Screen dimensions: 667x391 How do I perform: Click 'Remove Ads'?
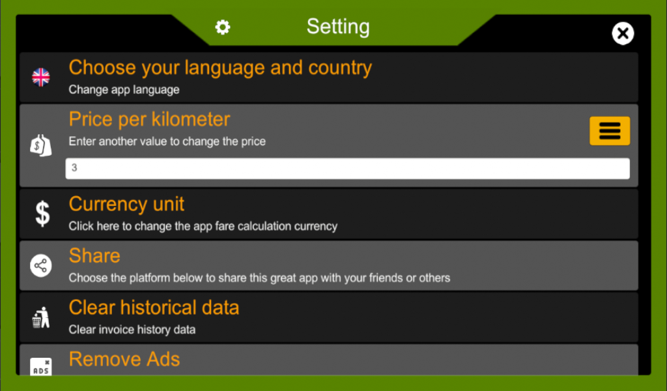pos(124,359)
